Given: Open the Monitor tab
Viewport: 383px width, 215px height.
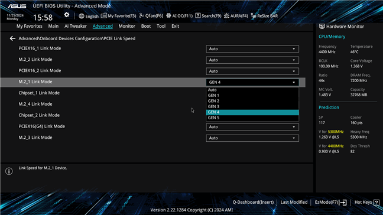Looking at the screenshot, I should coord(126,26).
